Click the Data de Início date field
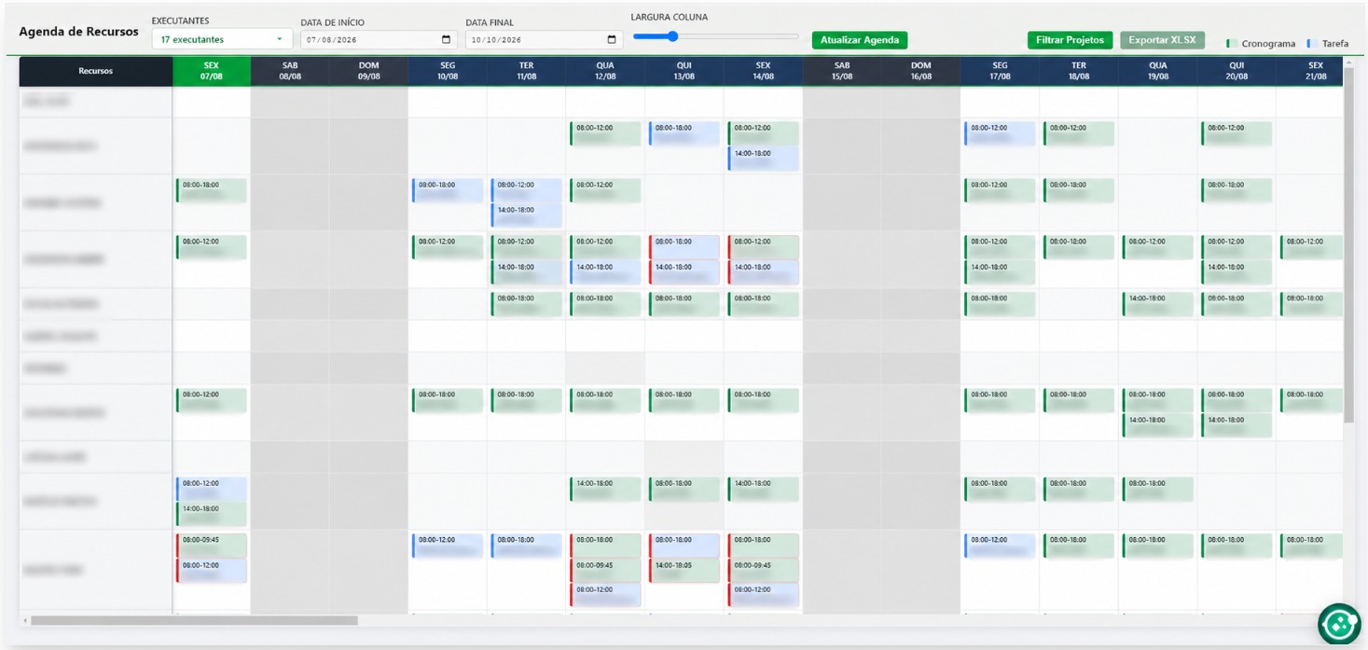Viewport: 1368px width, 650px height. coord(378,40)
